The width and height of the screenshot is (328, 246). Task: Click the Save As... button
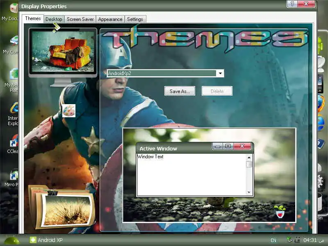tap(180, 91)
